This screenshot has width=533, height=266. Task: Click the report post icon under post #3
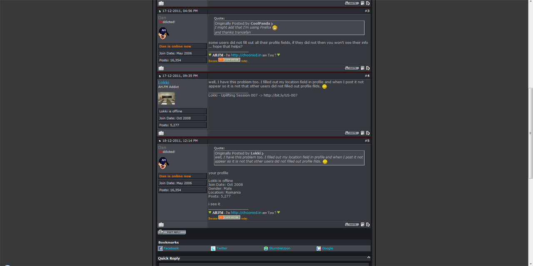pos(161,68)
